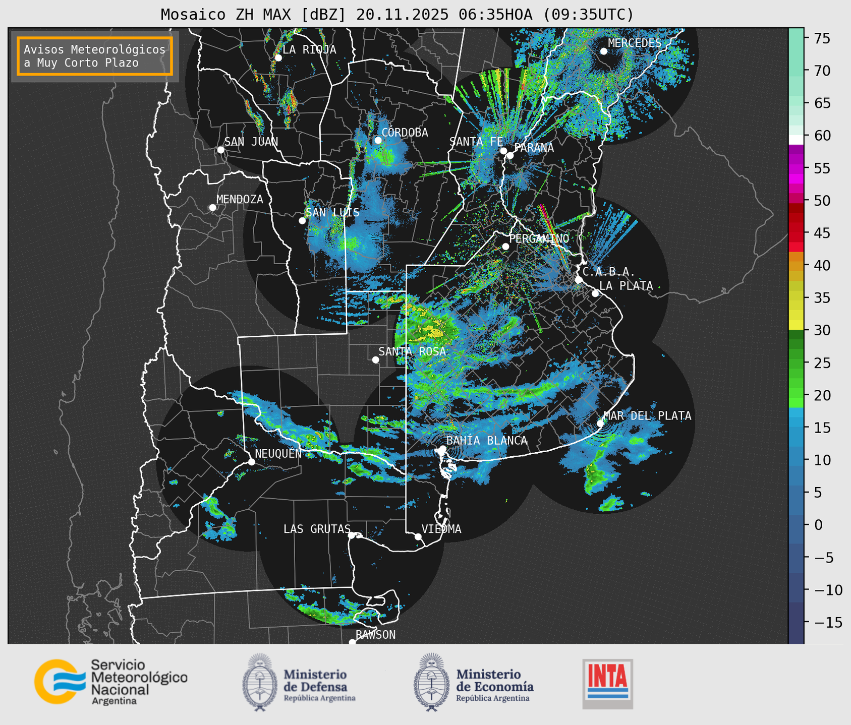Click the 40 dBZ orange colorbar band
Screen dimensions: 851x725
(796, 266)
